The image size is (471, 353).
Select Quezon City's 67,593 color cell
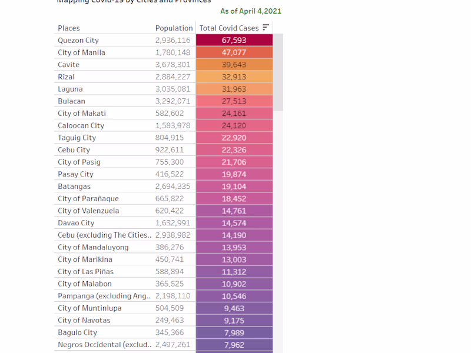234,41
